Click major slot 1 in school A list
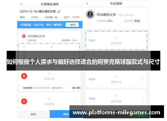167x121 pixels. point(24,47)
